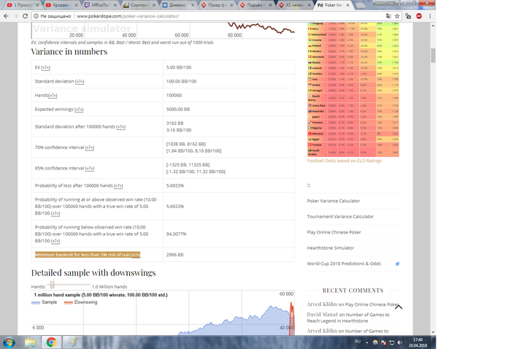Close the 'Кроваво' tab
This screenshot has width=511, height=349.
[x=76, y=5]
